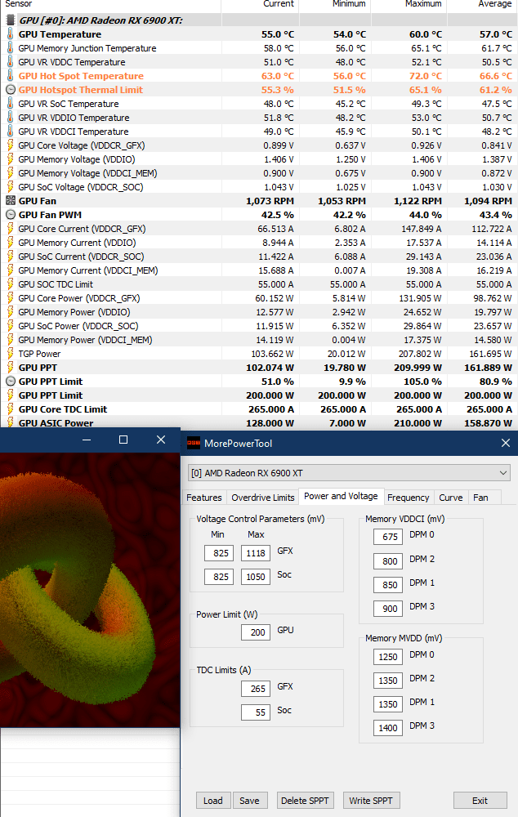Click the Load button
Image resolution: width=518 pixels, height=817 pixels.
[212, 801]
